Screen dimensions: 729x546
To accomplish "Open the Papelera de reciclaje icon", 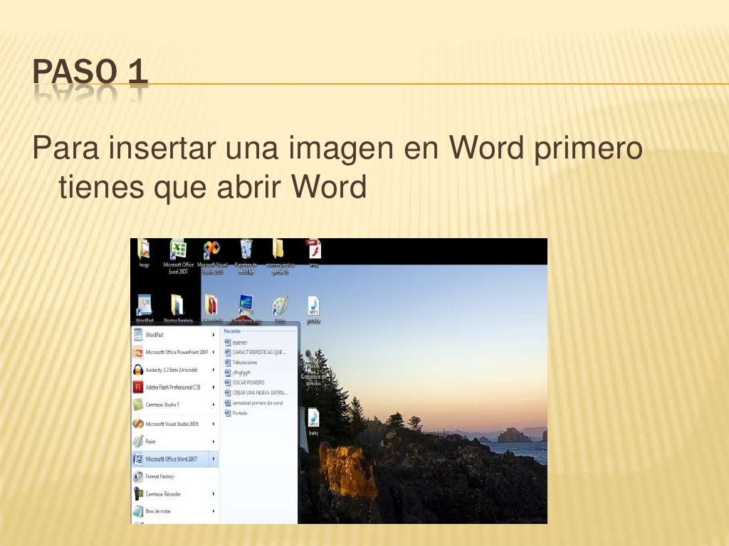I will [246, 256].
